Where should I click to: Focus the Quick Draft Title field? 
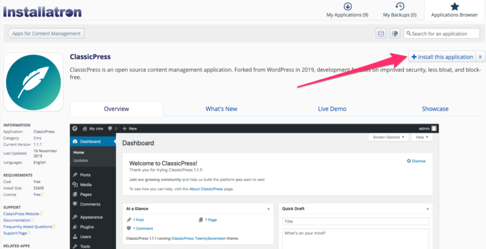pos(355,222)
